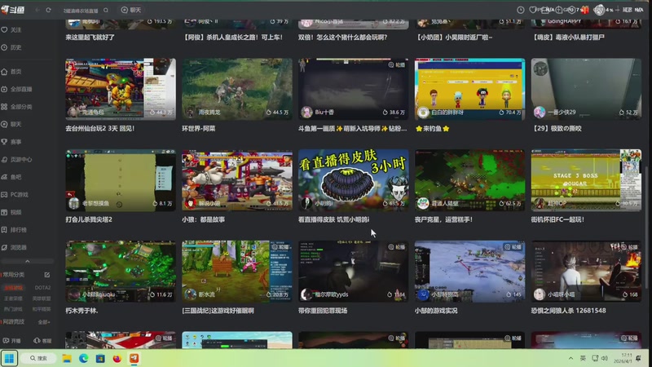Open Firefox from the taskbar
This screenshot has width=652, height=367.
coord(117,358)
